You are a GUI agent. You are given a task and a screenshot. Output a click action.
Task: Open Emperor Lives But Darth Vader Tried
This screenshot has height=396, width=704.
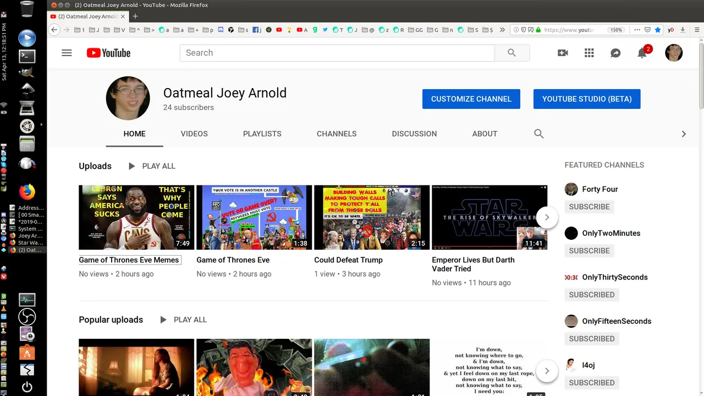473,265
